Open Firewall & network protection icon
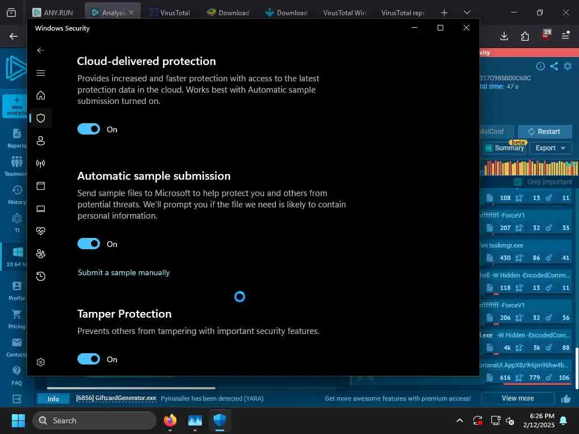The image size is (579, 434). 41,163
